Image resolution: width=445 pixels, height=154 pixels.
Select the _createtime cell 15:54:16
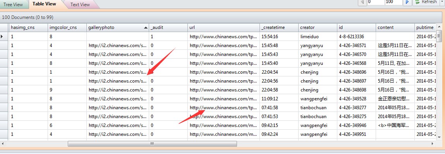click(279, 36)
